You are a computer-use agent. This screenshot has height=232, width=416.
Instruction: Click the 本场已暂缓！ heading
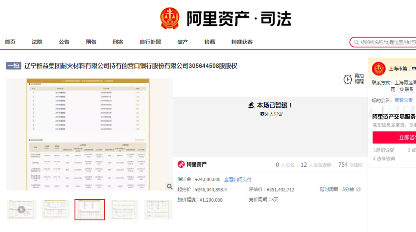[x=275, y=105]
